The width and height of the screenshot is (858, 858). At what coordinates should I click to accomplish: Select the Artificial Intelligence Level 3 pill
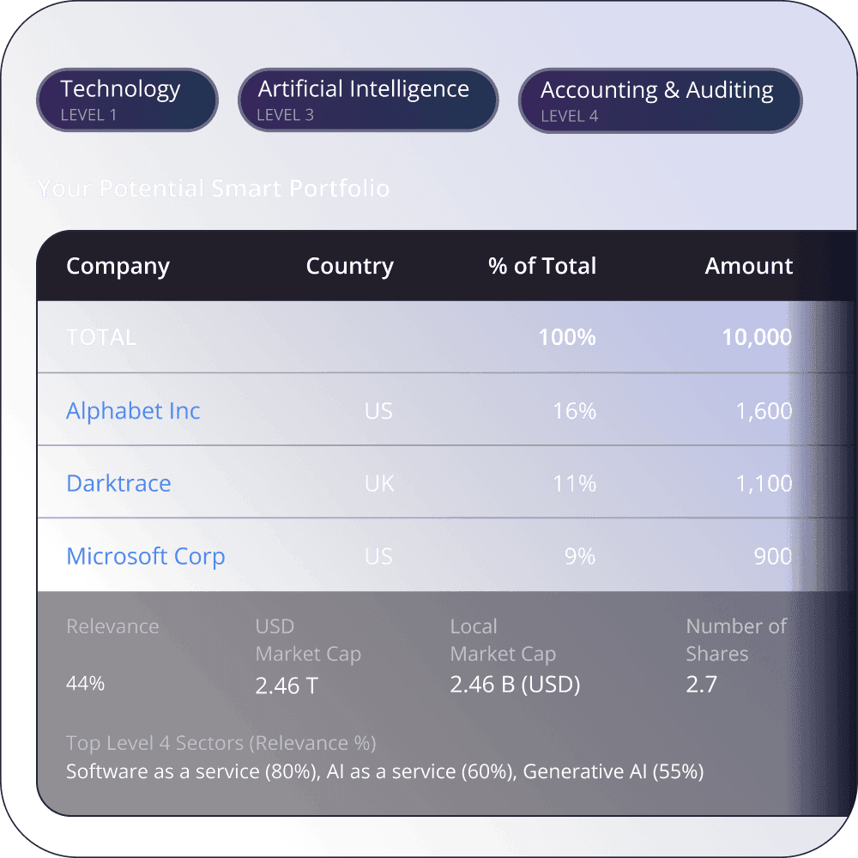pyautogui.click(x=367, y=100)
